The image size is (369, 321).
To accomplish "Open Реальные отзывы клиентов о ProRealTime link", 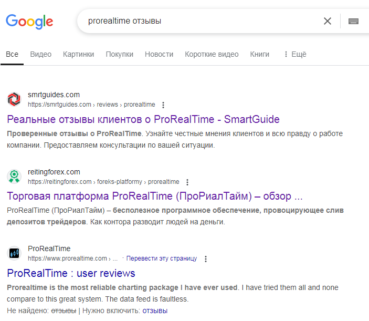I will coord(143,119).
